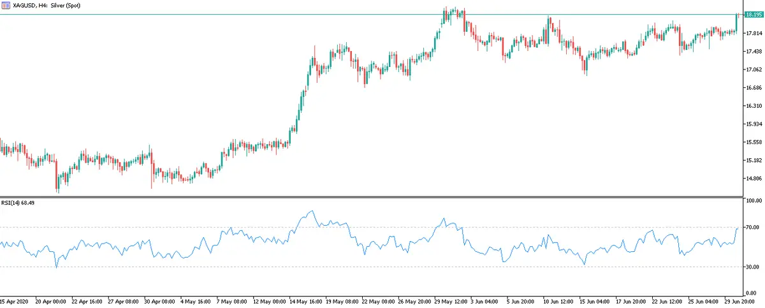
Task: Click the RSI 30.00 level label
Action: click(x=752, y=267)
